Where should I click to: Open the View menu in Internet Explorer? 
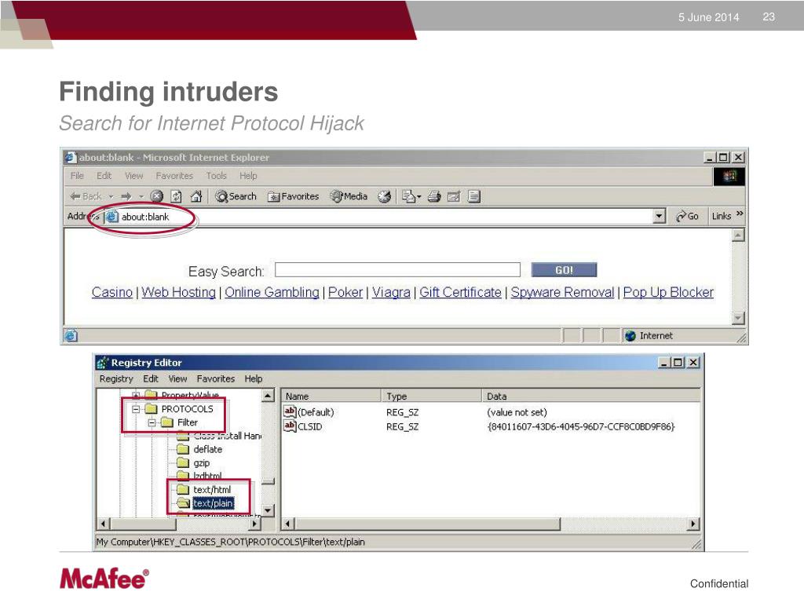(133, 176)
